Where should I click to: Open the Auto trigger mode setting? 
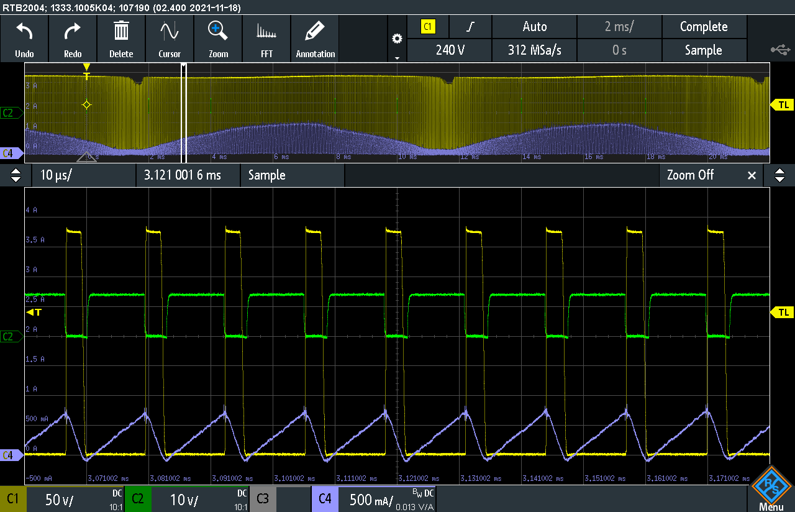point(534,27)
